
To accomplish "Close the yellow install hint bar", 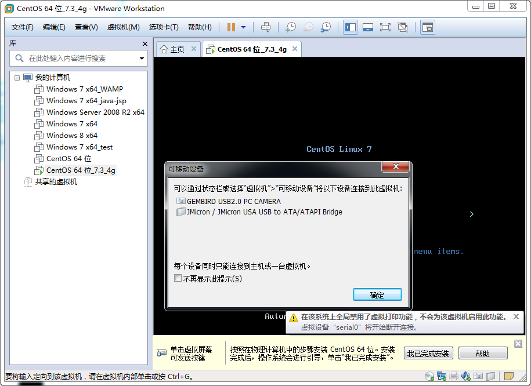I will [518, 344].
